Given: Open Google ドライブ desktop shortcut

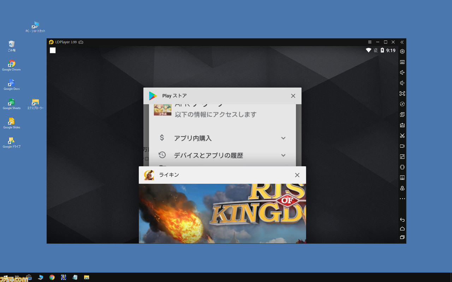Looking at the screenshot, I should (12, 143).
